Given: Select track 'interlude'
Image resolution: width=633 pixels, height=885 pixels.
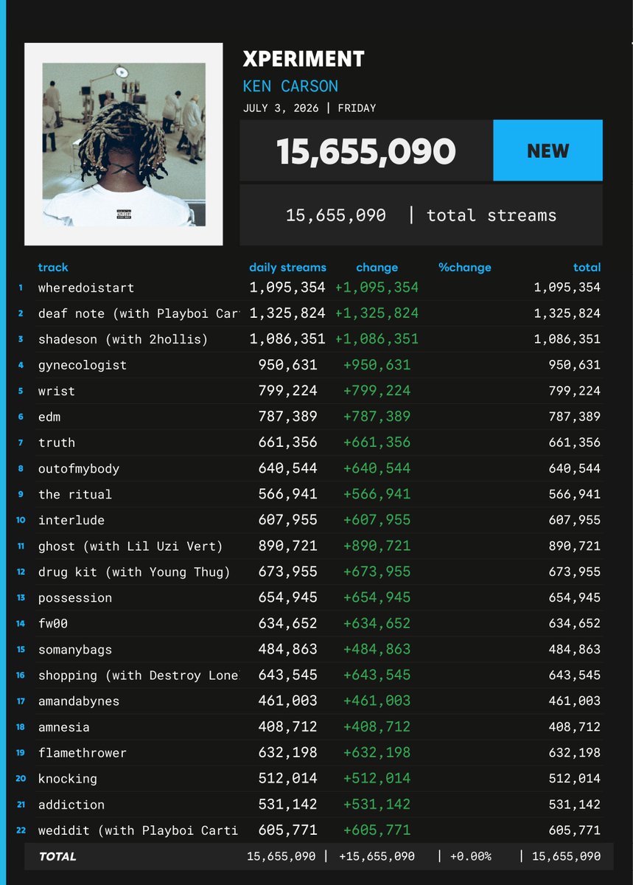Looking at the screenshot, I should pyautogui.click(x=71, y=520).
